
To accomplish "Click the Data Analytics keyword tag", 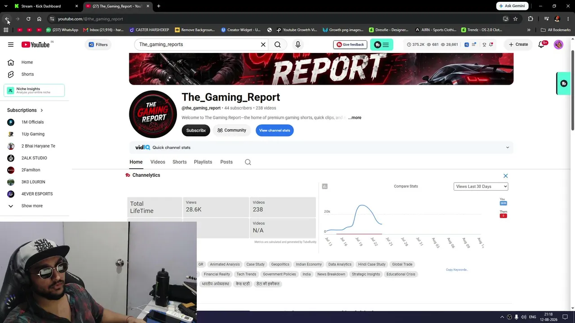I will tap(340, 264).
